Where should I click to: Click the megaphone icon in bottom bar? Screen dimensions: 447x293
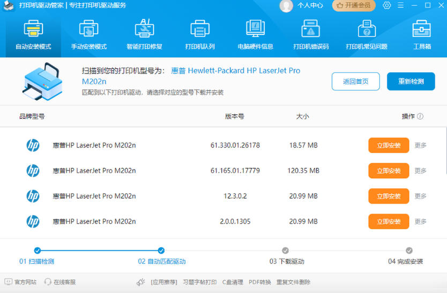tap(140, 282)
